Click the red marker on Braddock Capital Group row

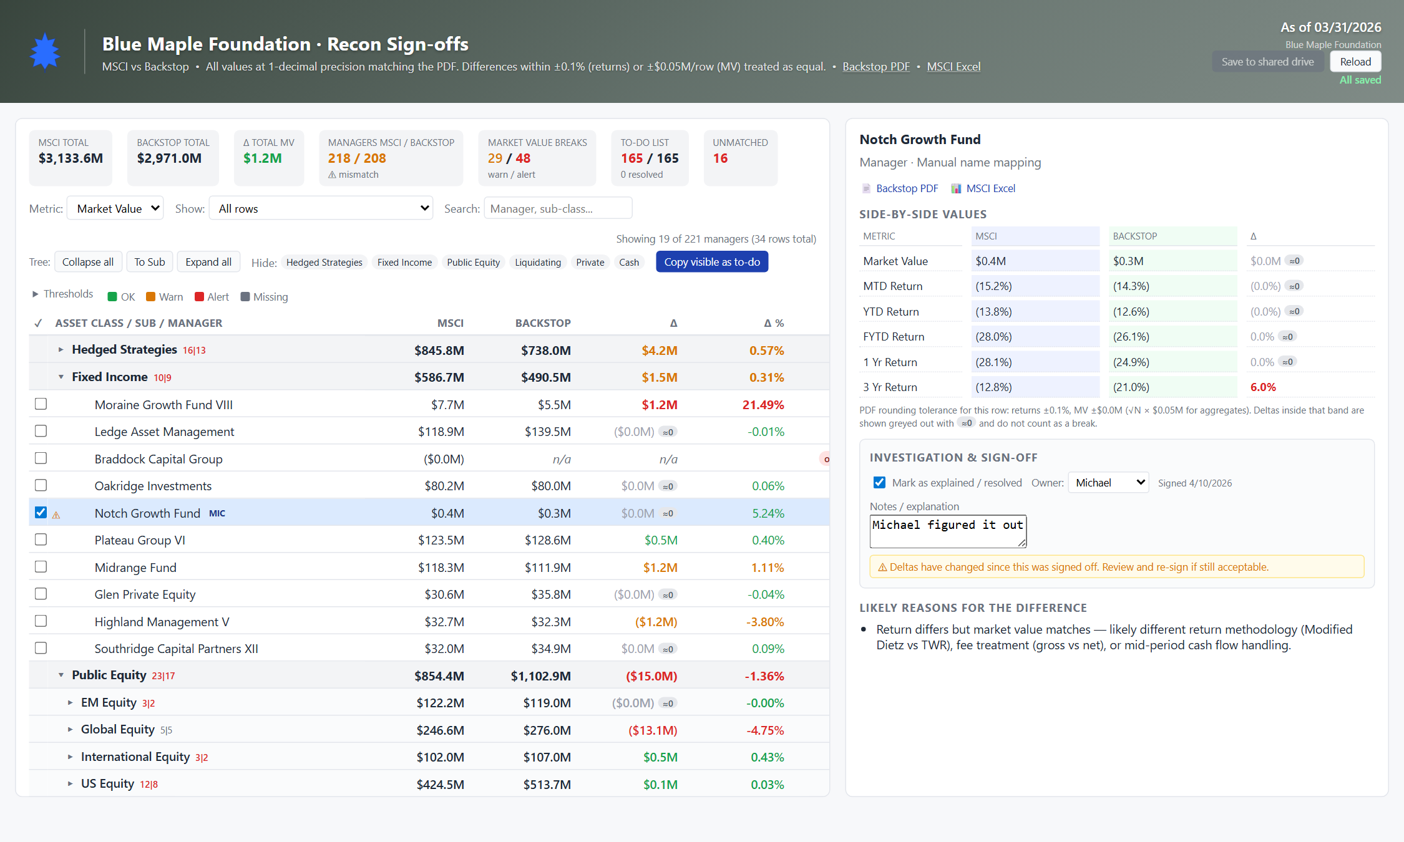(x=825, y=459)
